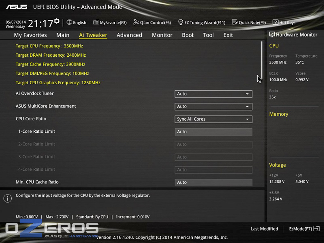Screen dimensions: 324x243
Task: Open the ASUS MultiCore Enhancement dropdown
Action: point(213,107)
